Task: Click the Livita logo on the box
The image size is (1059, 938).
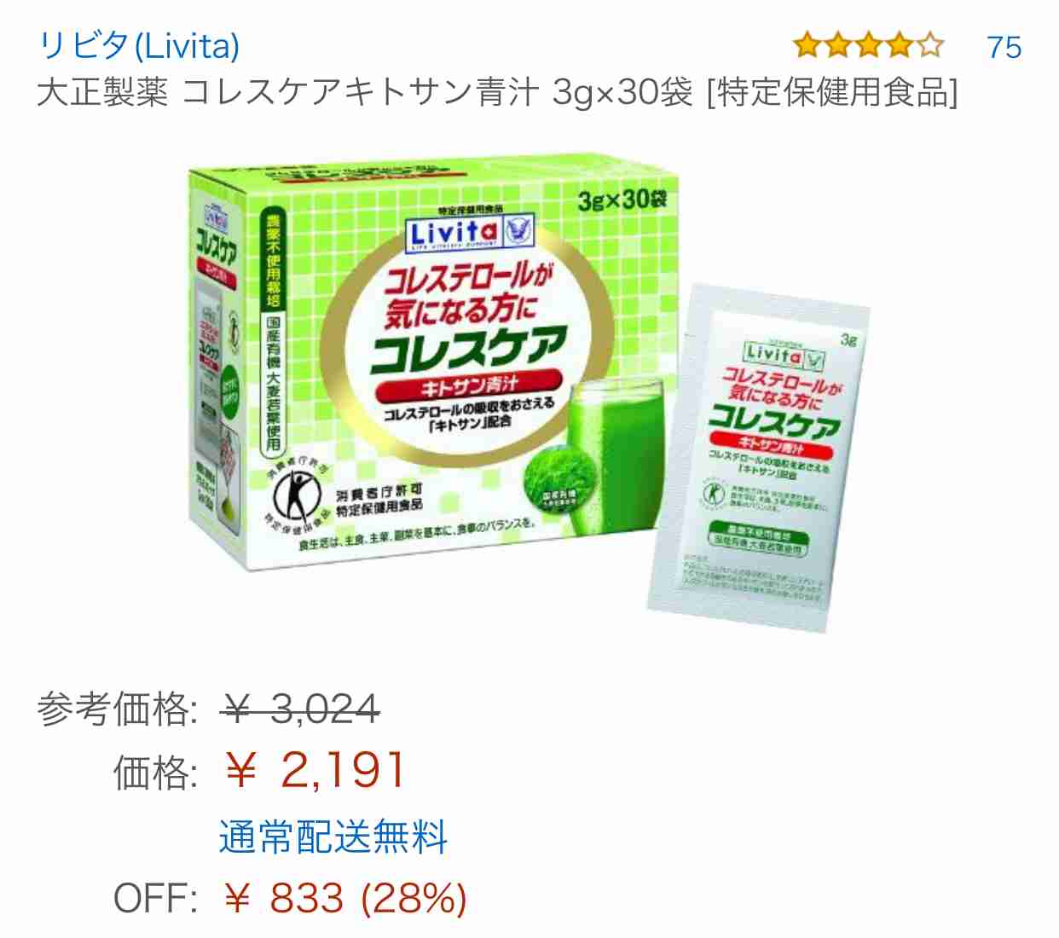Action: pos(455,233)
